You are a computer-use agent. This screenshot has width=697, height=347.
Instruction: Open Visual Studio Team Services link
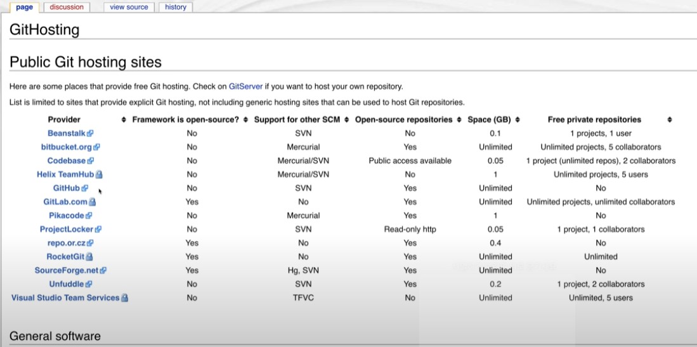(x=65, y=298)
